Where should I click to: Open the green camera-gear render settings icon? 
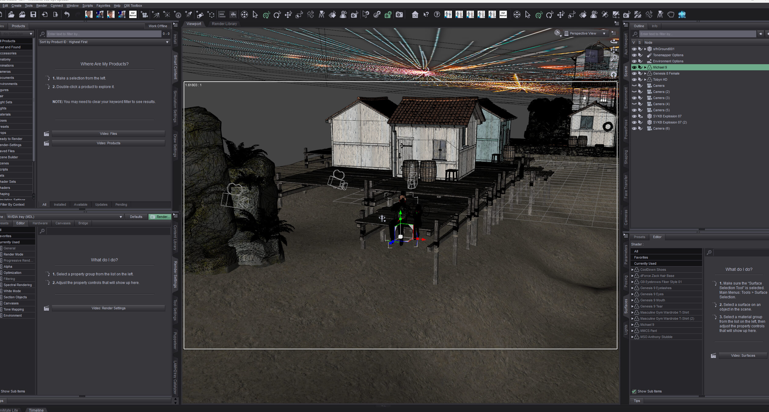point(388,14)
